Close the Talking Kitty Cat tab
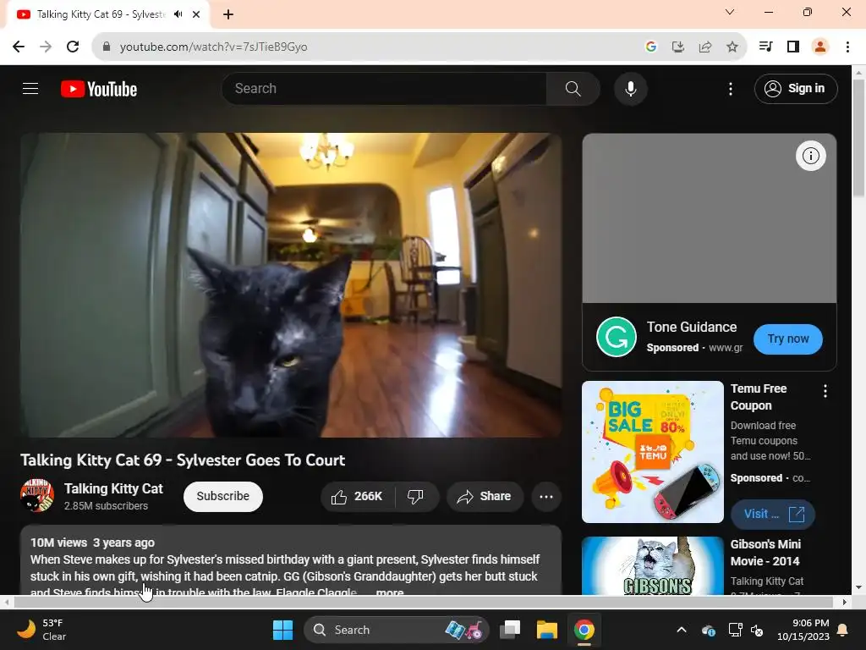866x650 pixels. tap(196, 14)
